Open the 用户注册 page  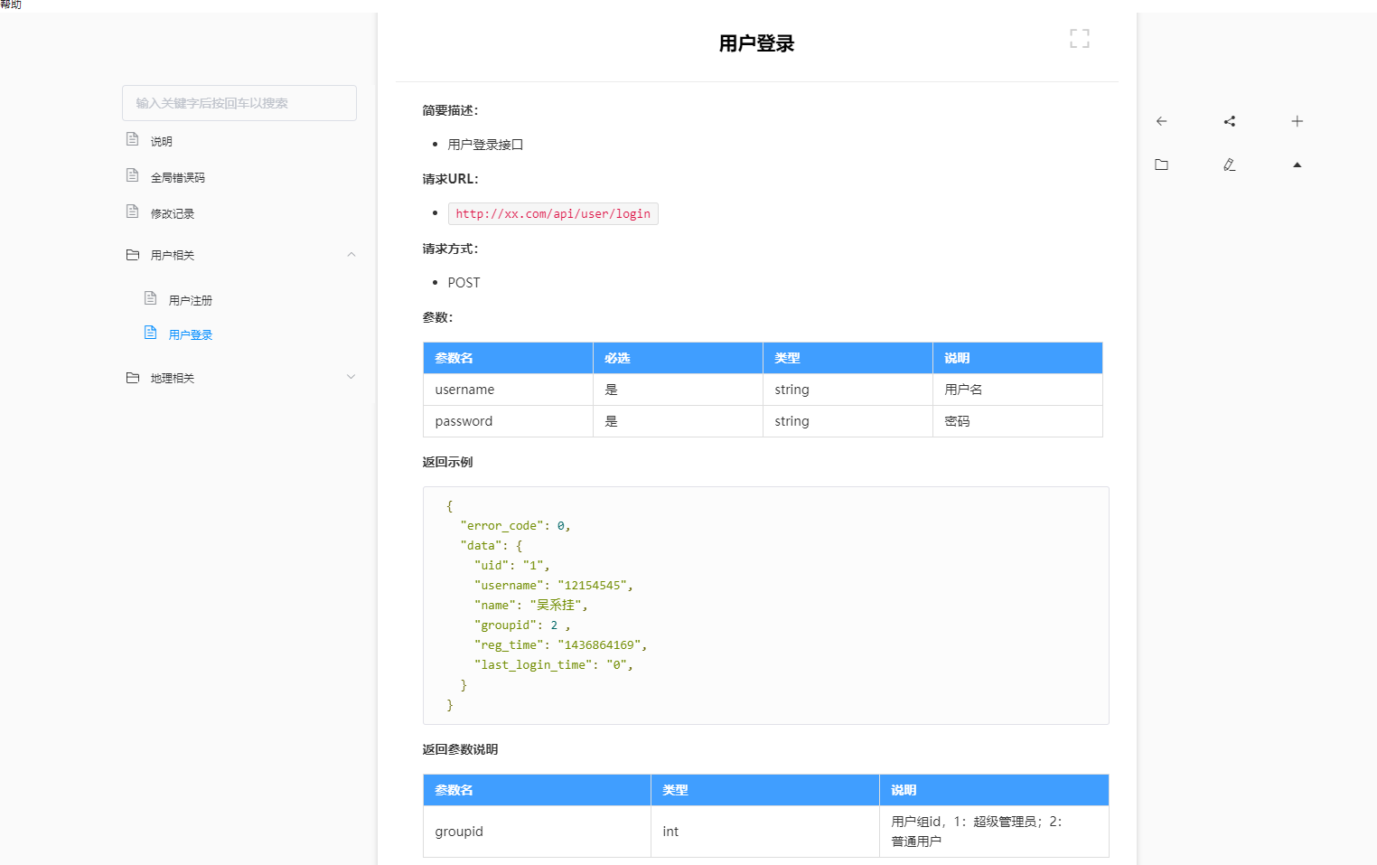click(x=191, y=301)
